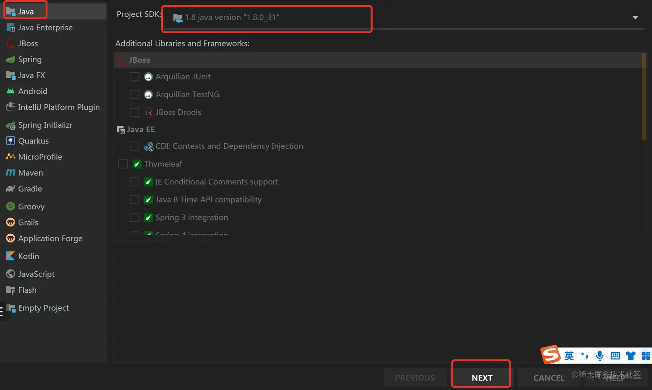The width and height of the screenshot is (652, 390).
Task: Choose the Groovy icon
Action: click(10, 207)
